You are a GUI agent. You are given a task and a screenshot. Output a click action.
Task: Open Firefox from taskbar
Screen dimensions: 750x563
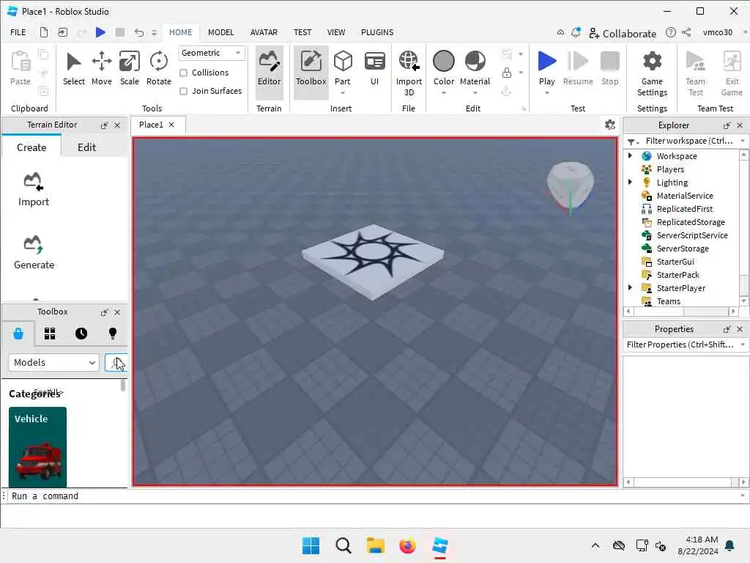coord(407,545)
